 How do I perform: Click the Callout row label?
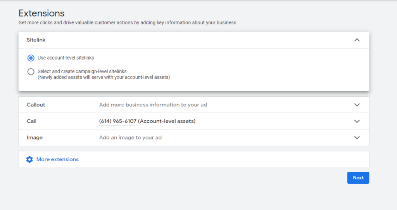pyautogui.click(x=36, y=105)
